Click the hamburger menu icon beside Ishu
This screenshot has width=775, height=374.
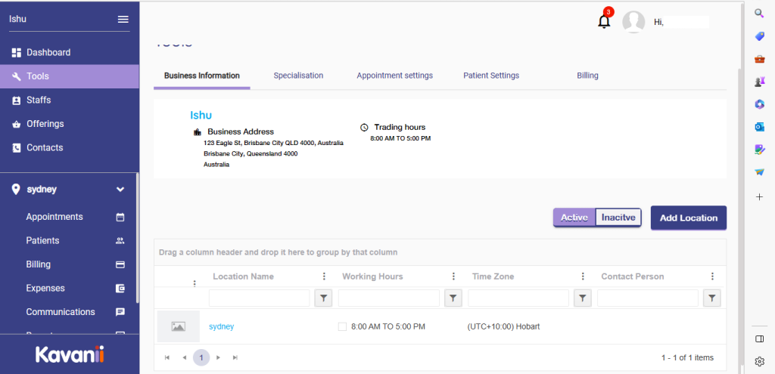click(123, 19)
